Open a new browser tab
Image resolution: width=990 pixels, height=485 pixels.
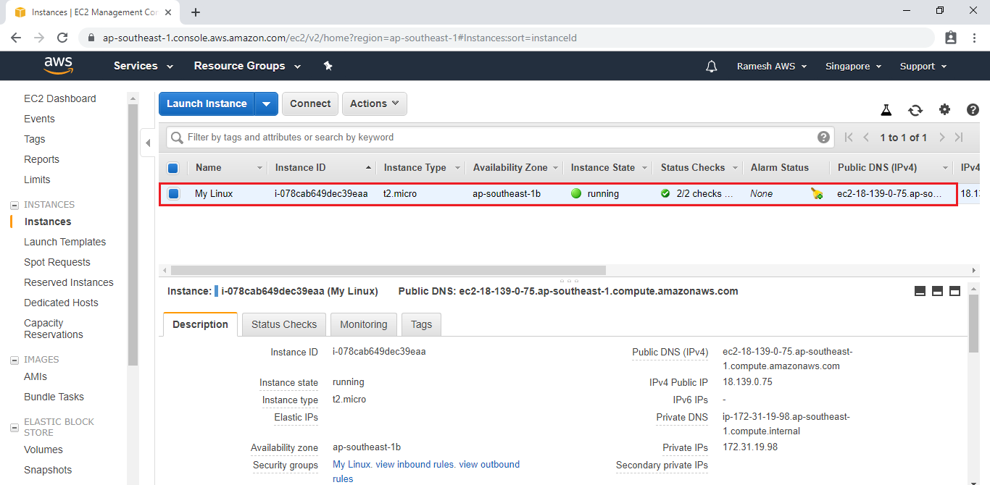tap(196, 12)
